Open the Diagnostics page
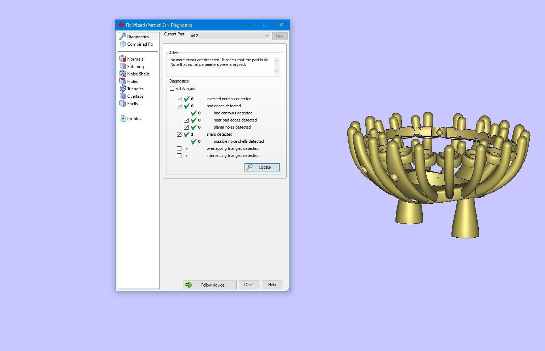Image resolution: width=545 pixels, height=351 pixels. pos(138,37)
